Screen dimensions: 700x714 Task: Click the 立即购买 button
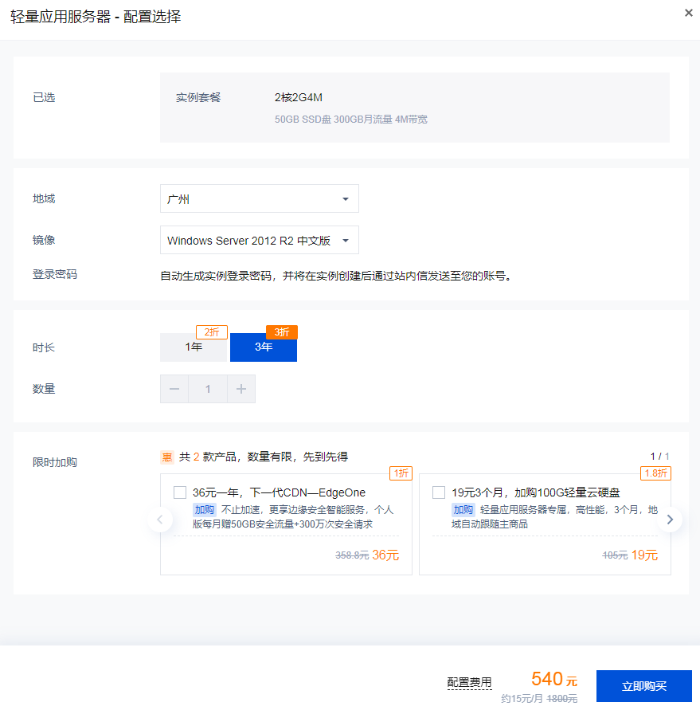[x=644, y=686]
